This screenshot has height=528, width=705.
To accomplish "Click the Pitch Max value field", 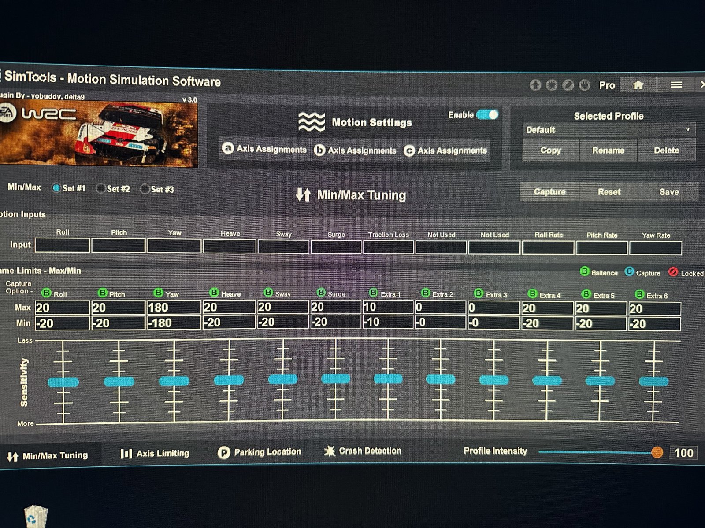I will click(x=118, y=308).
